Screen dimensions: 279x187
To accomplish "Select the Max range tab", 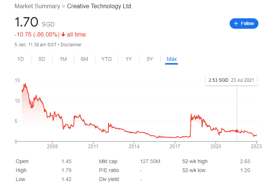I will pos(172,59).
